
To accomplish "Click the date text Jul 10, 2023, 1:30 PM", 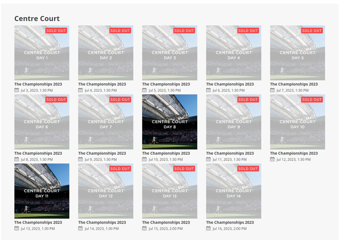I will point(166,160).
